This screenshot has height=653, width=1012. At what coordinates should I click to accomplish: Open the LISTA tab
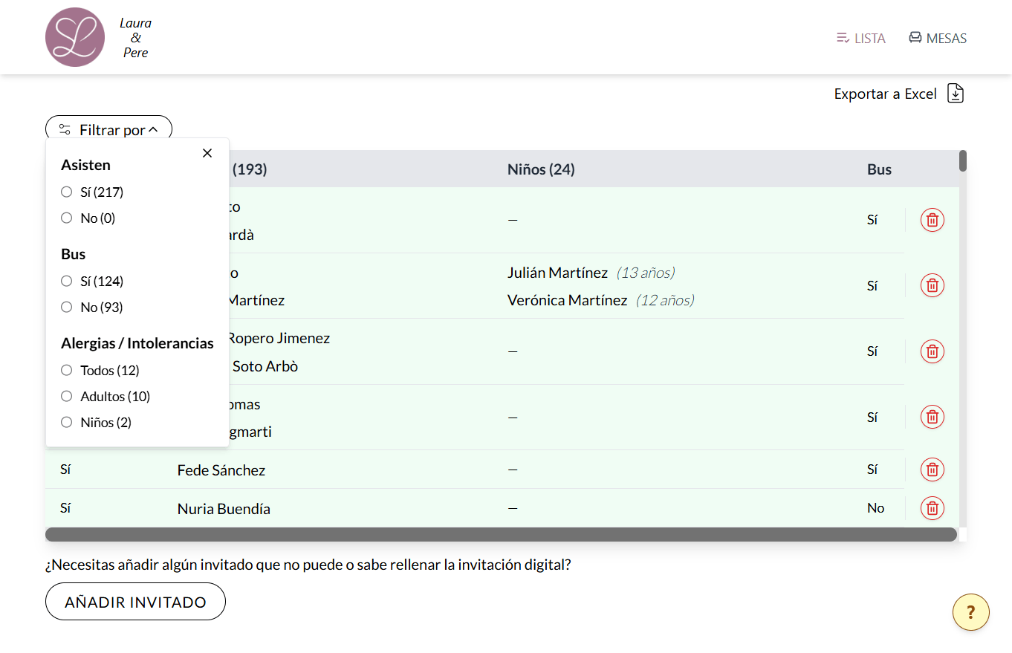click(860, 38)
